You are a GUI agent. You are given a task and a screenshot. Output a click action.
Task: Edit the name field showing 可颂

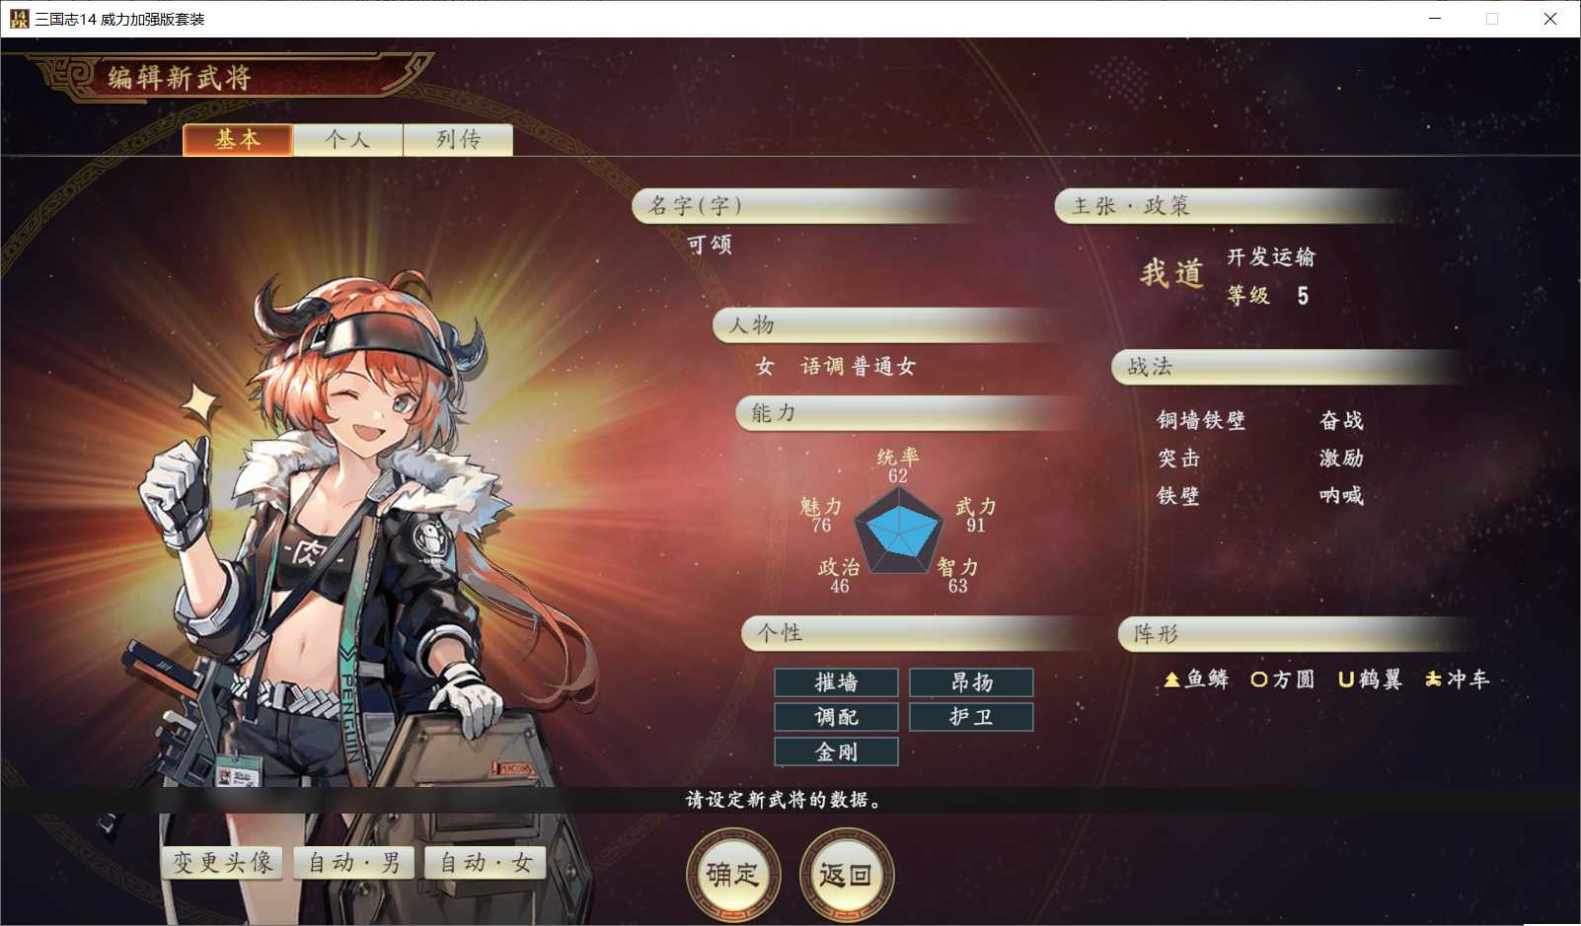710,245
